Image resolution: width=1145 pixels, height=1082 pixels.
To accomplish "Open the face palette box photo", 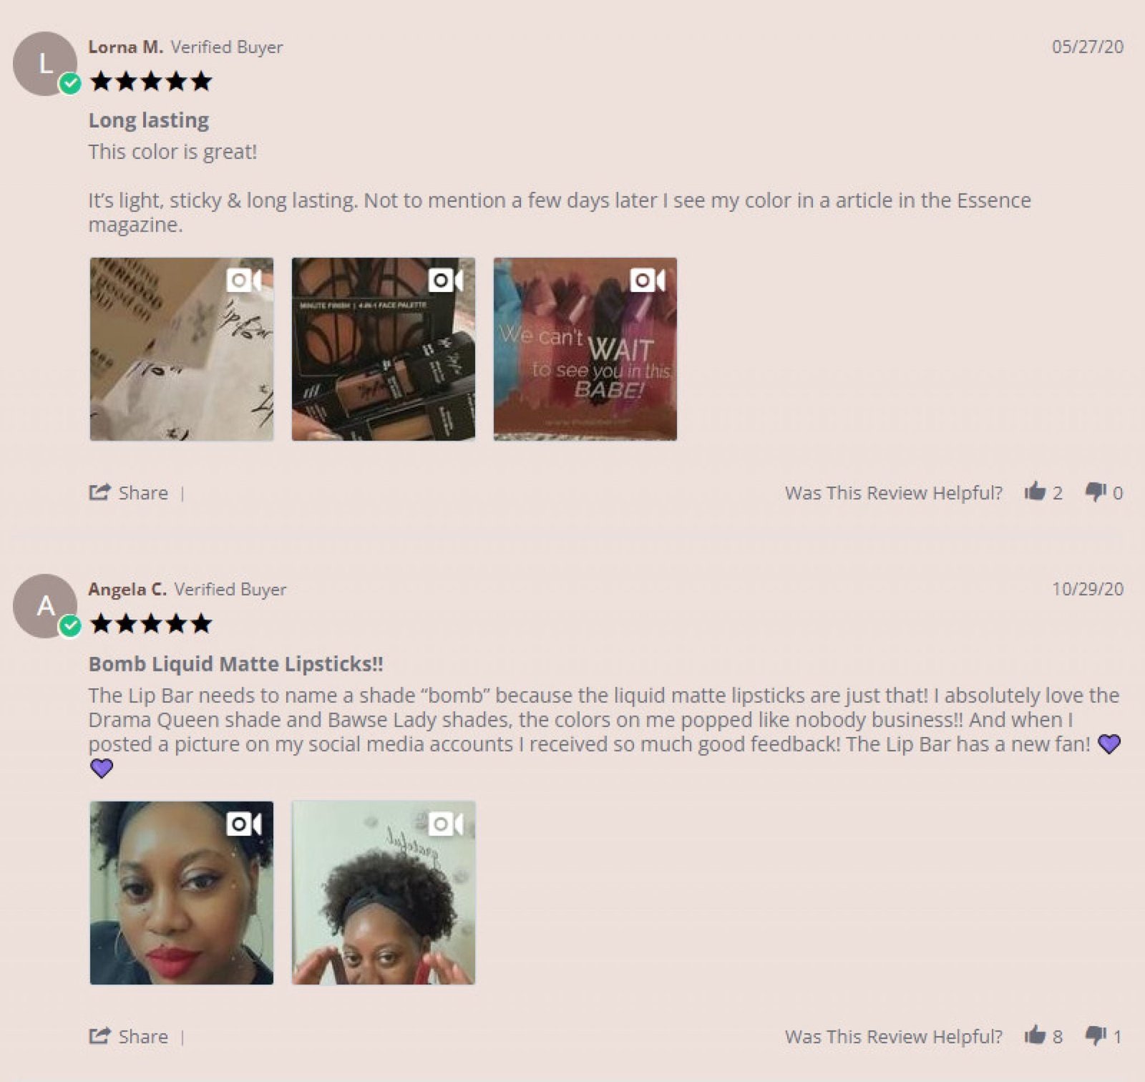I will pos(384,349).
